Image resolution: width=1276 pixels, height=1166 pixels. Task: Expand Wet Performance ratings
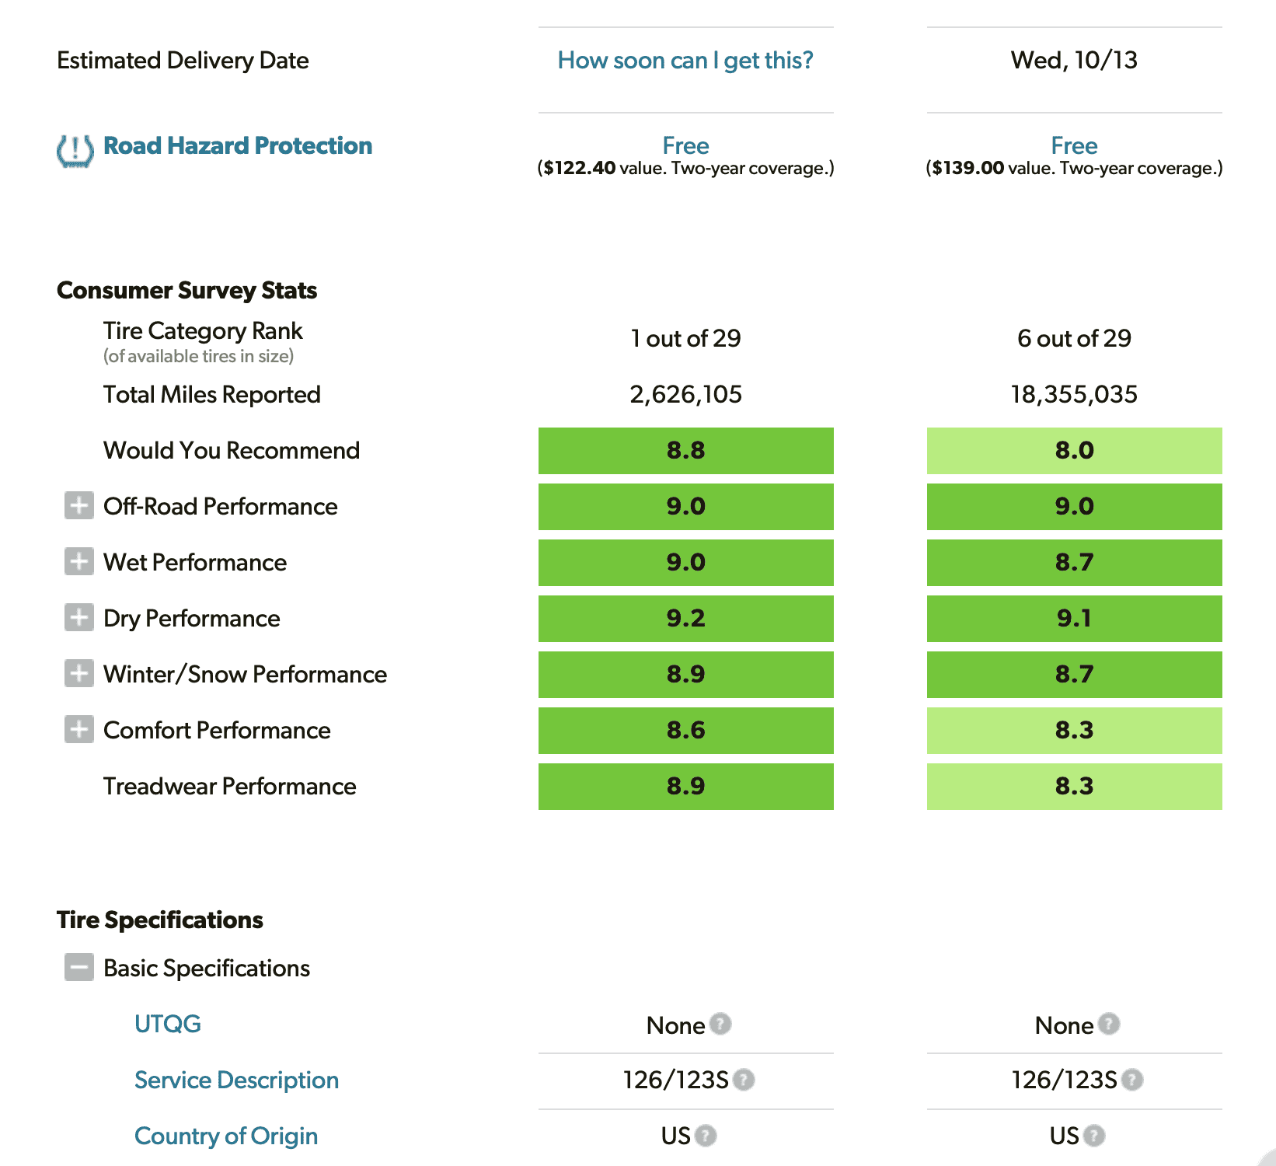[x=78, y=561]
